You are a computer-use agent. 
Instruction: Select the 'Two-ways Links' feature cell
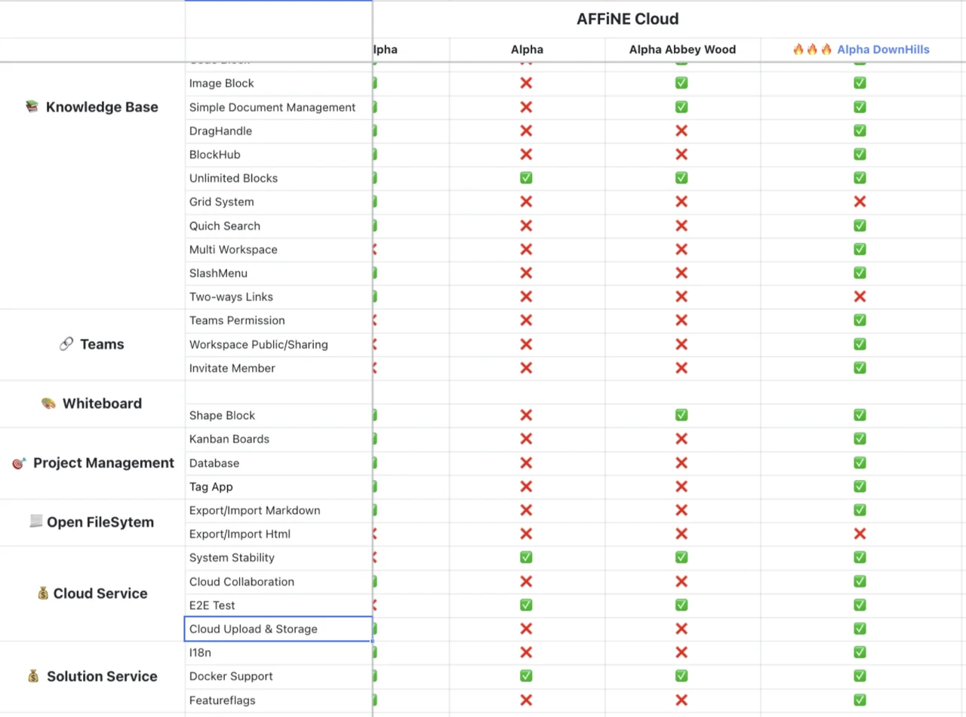(278, 297)
